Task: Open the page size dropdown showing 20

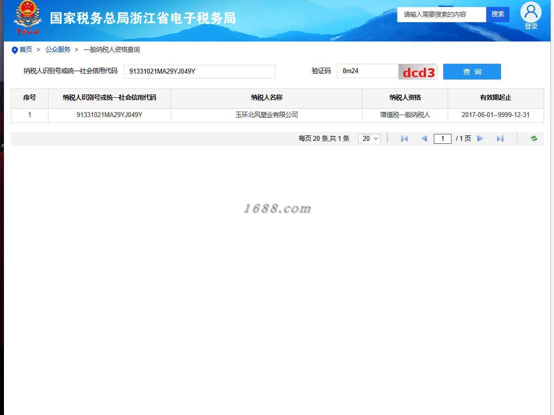Action: (369, 139)
